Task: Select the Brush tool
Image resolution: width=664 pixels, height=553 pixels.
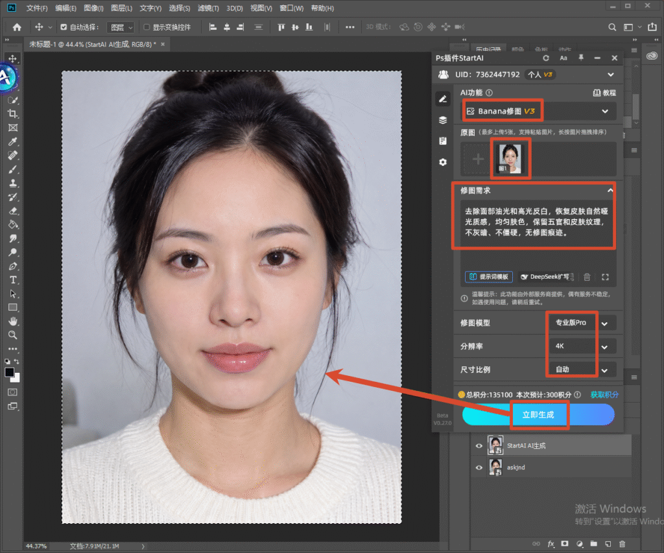Action: (x=13, y=169)
